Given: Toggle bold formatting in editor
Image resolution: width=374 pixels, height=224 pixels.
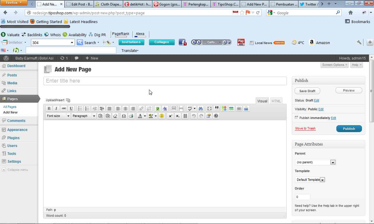Looking at the screenshot, I should tap(49, 108).
